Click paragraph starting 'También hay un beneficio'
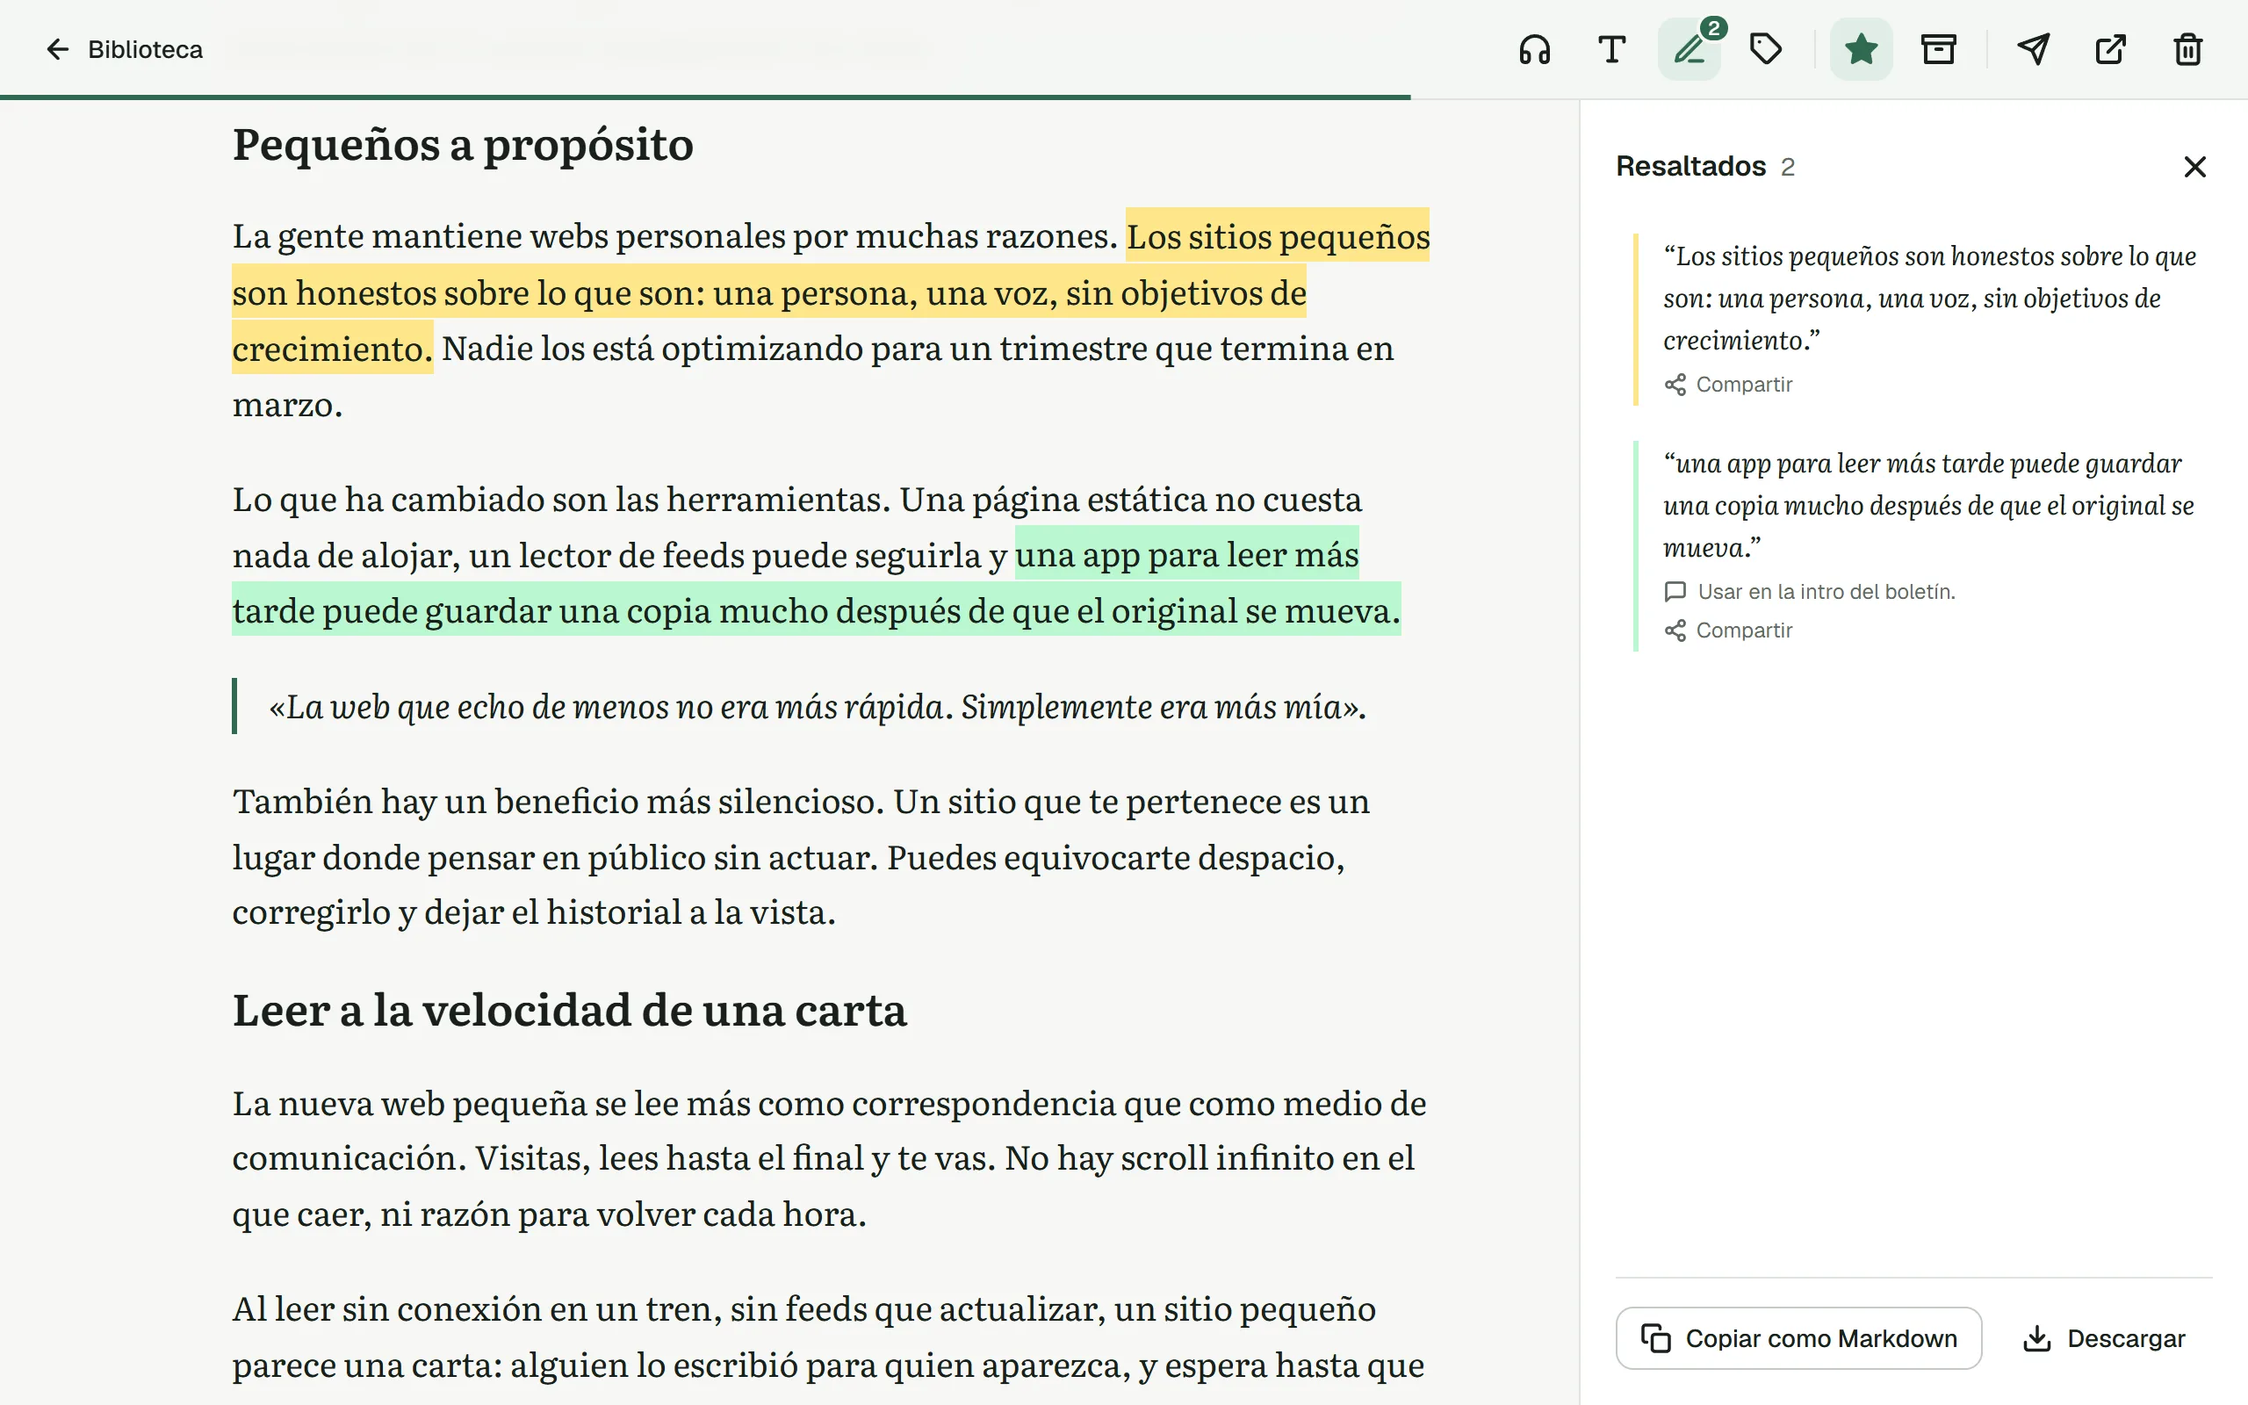The image size is (2248, 1405). click(801, 857)
